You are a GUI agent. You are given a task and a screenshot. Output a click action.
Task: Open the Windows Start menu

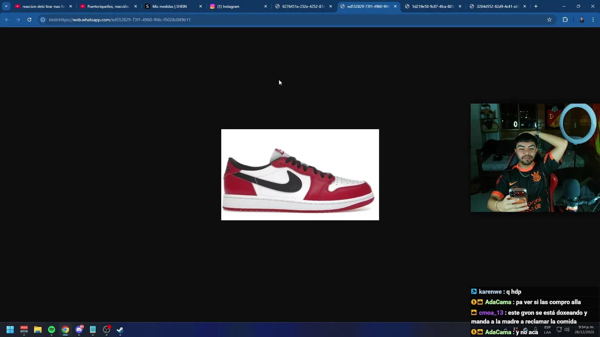[x=10, y=330]
